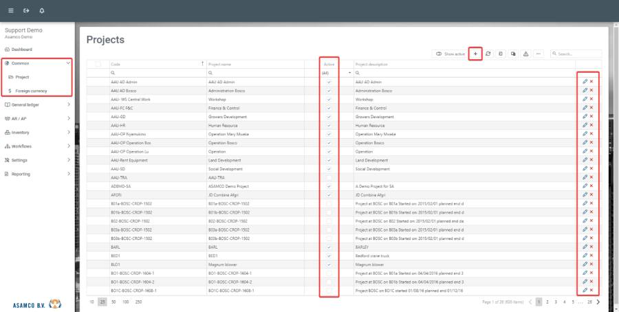The height and width of the screenshot is (312, 619).
Task: Click the add new project plus icon
Action: 475,54
